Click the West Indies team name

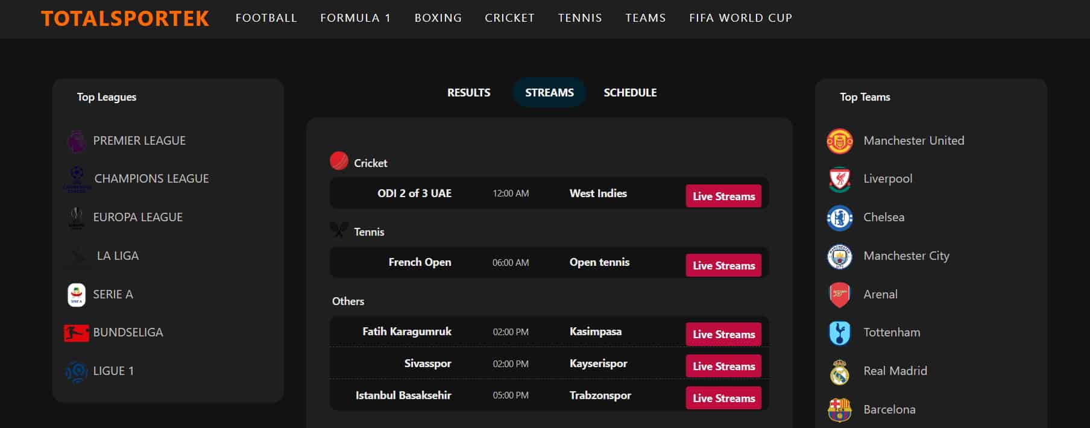tap(598, 194)
